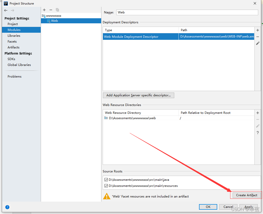Open help for Web Resource Directories
Viewport: 263px width, 214px height.
click(x=258, y=133)
